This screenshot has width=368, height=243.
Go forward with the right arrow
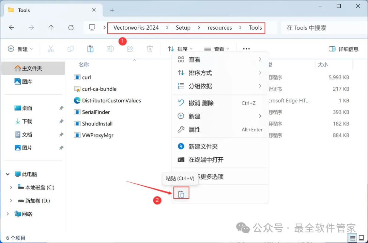(31, 28)
